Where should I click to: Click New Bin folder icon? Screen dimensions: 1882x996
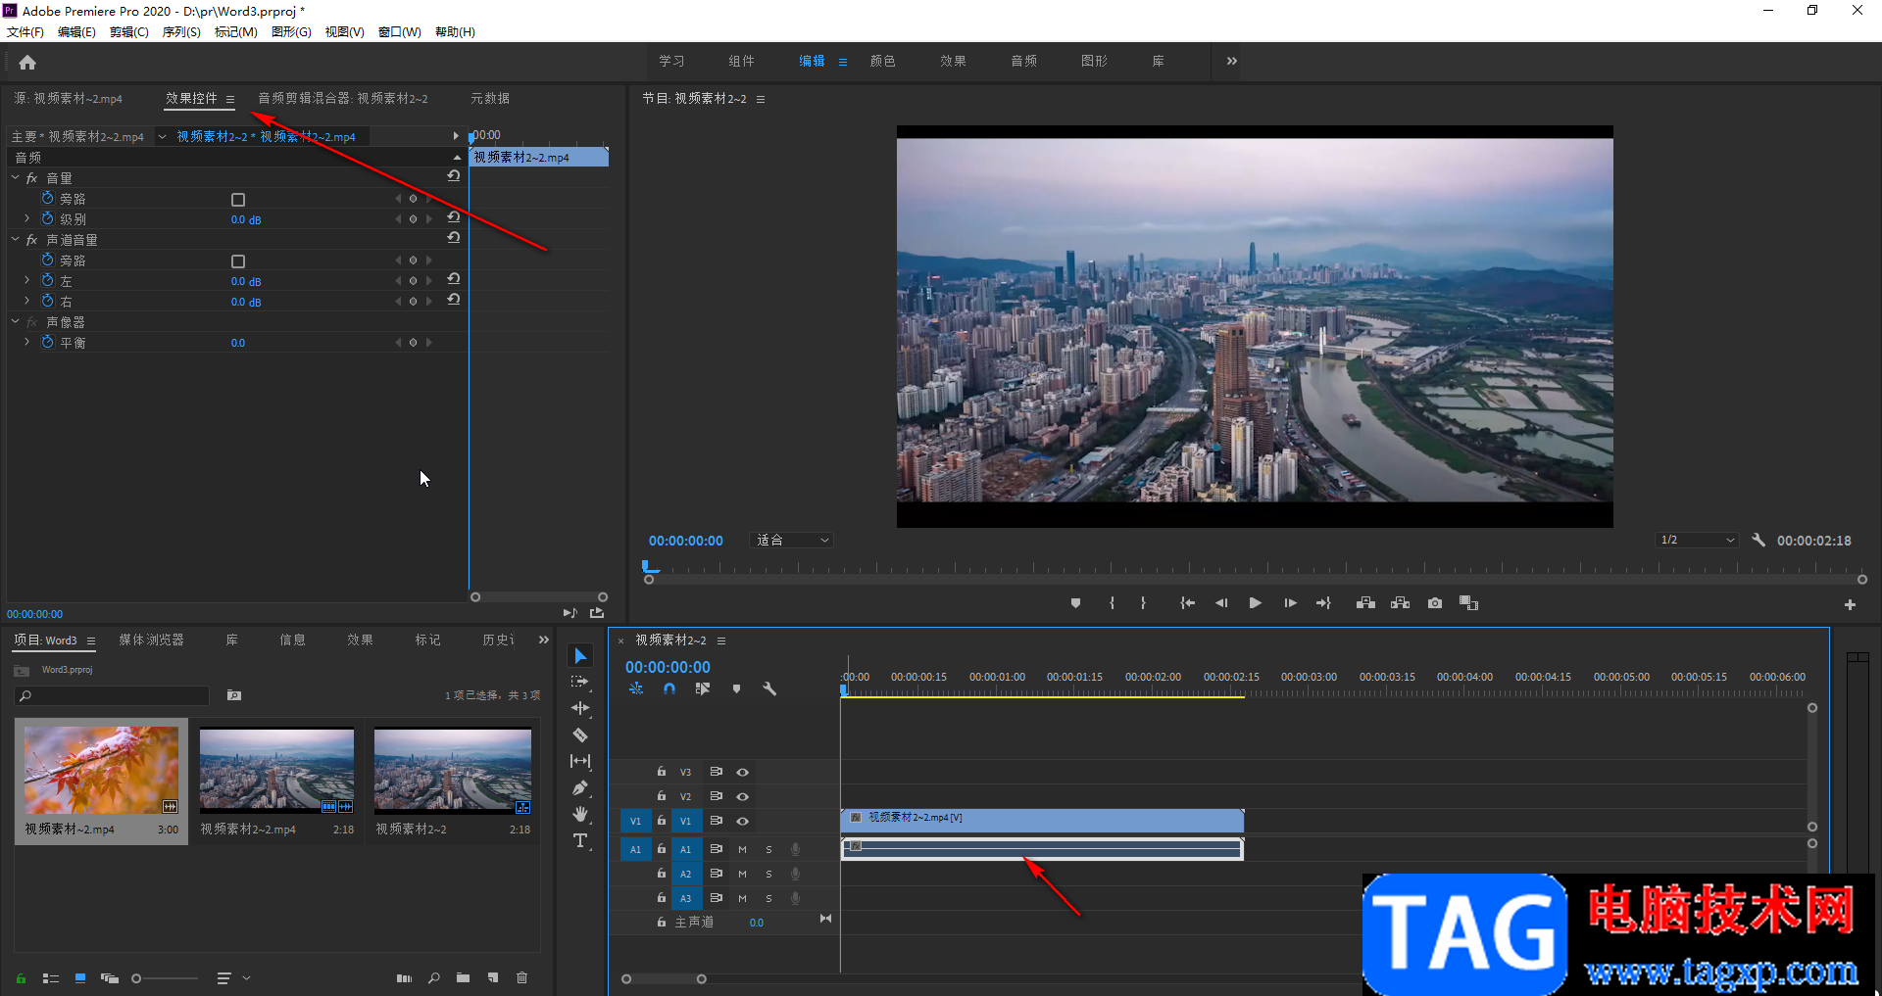coord(463,977)
